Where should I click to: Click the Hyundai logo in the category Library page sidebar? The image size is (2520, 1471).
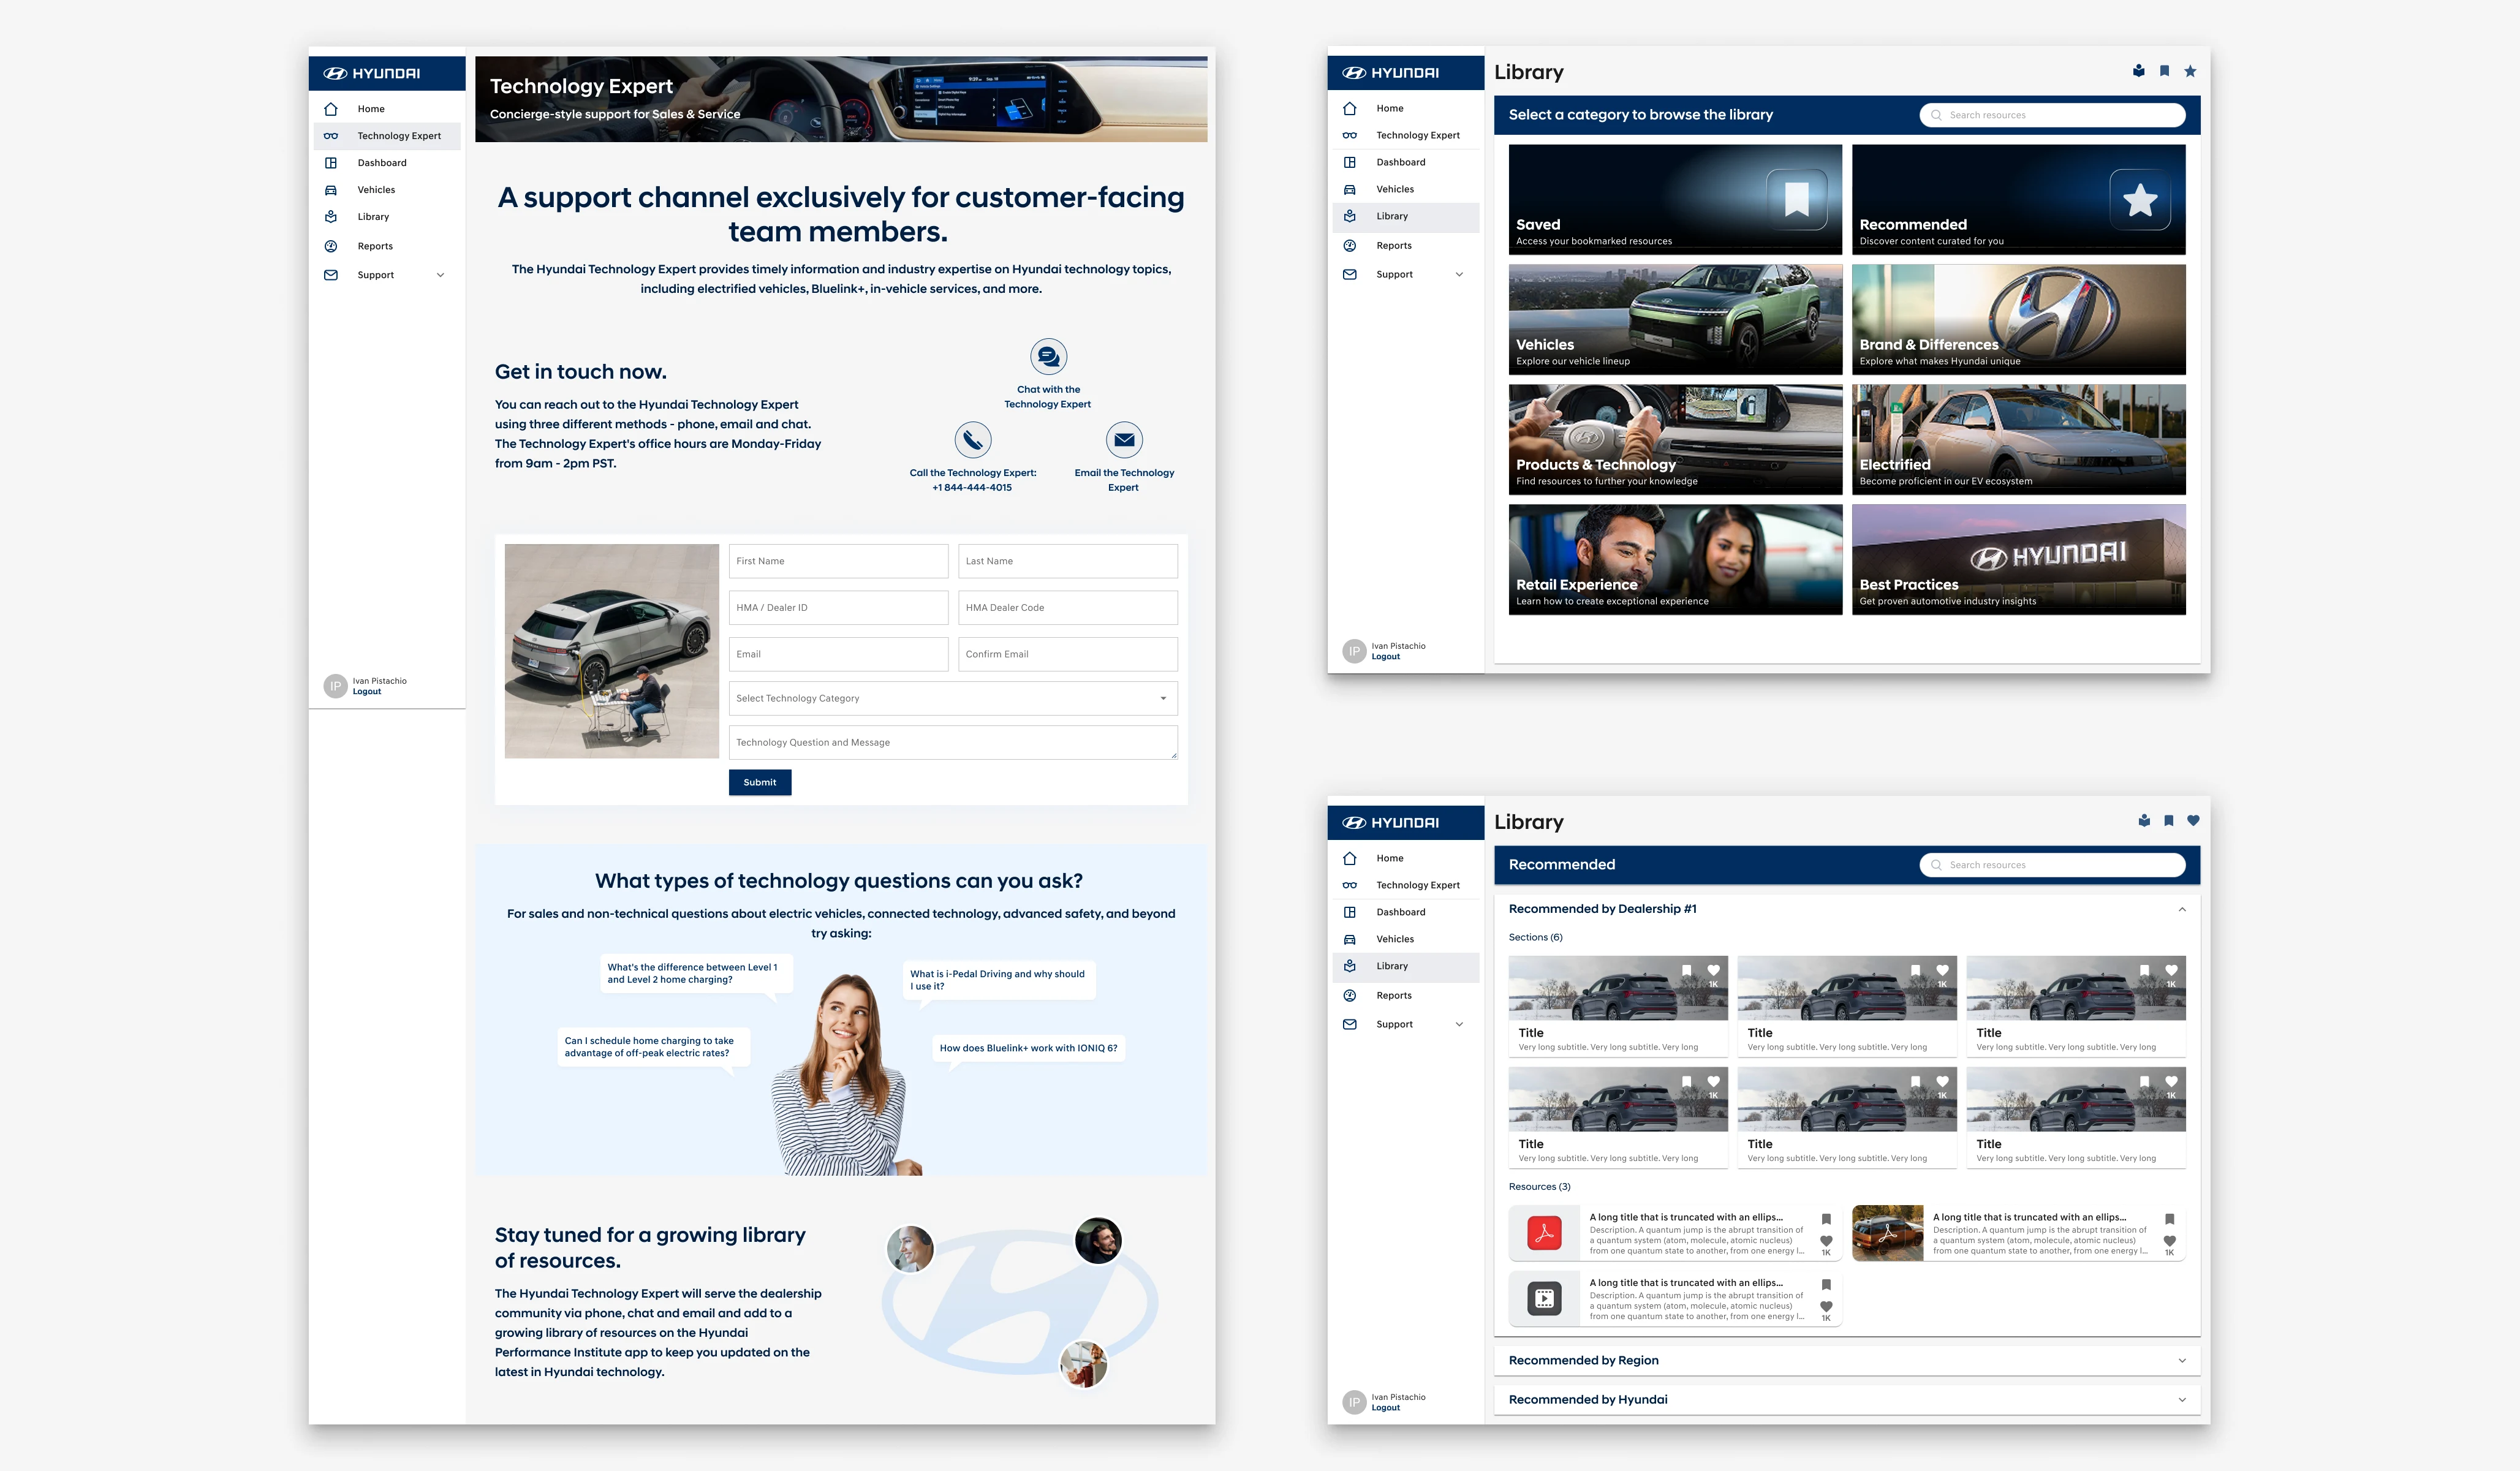pyautogui.click(x=1390, y=73)
